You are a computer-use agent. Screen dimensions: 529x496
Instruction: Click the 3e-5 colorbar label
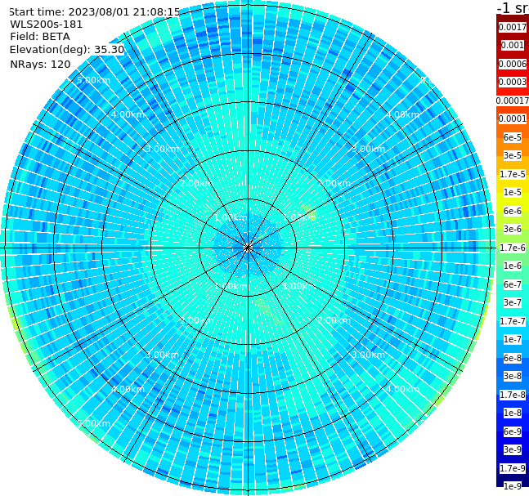(513, 155)
